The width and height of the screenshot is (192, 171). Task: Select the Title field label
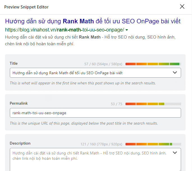pyautogui.click(x=14, y=64)
